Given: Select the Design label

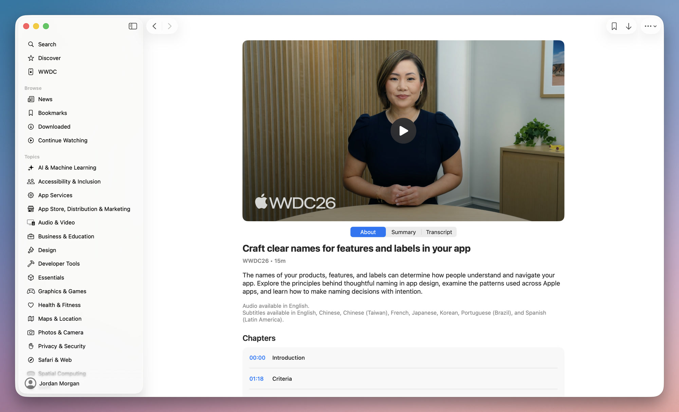Looking at the screenshot, I should tap(47, 250).
